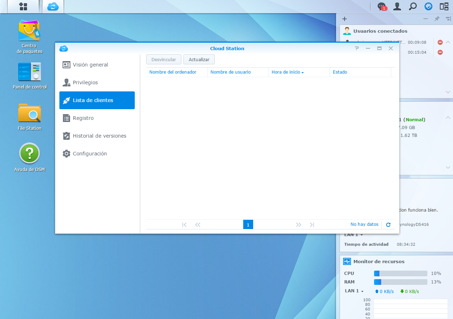The image size is (453, 319).
Task: Click the No hay datos text
Action: click(364, 224)
